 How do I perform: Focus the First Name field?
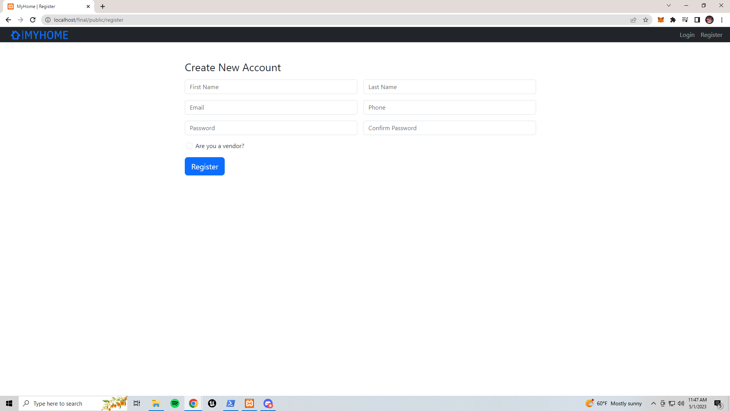click(x=271, y=87)
